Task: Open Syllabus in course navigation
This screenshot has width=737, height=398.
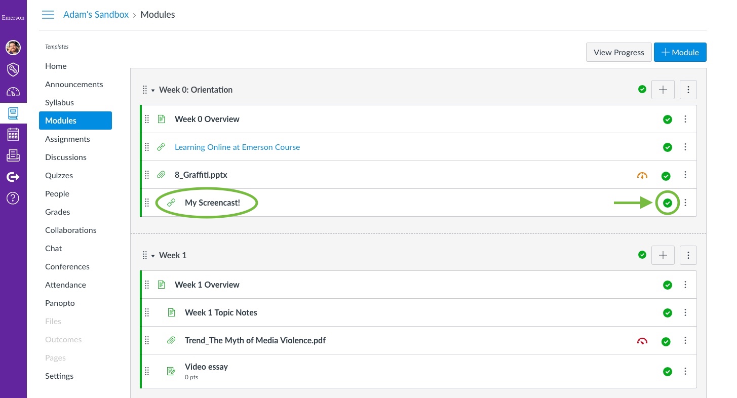Action: (x=59, y=102)
